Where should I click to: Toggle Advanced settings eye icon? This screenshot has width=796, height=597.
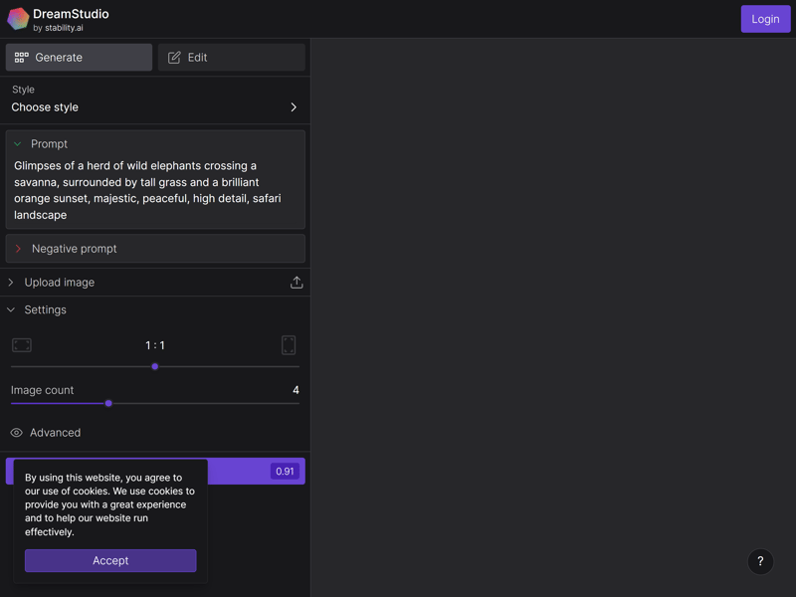pyautogui.click(x=16, y=433)
